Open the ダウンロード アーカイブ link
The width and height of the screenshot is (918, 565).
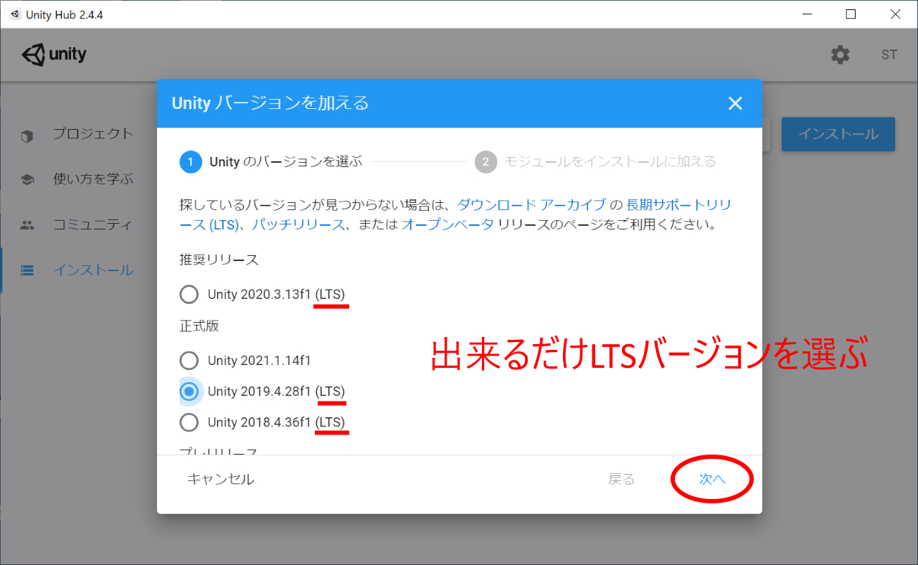(x=531, y=204)
